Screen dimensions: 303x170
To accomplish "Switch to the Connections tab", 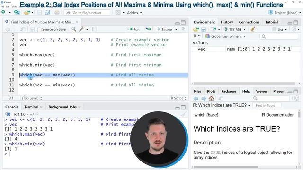I will (249, 22).
